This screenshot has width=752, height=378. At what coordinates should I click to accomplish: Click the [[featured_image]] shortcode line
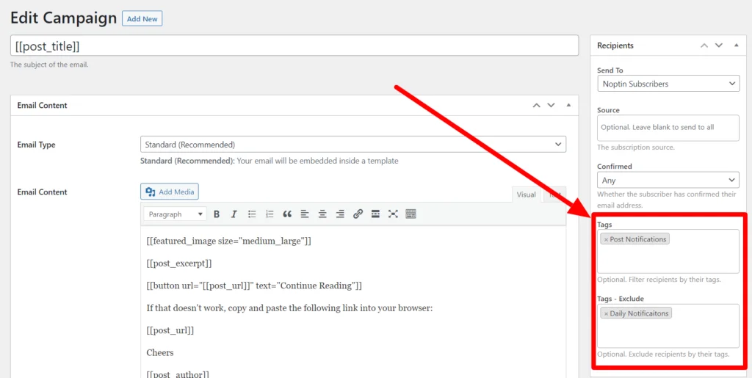point(229,241)
